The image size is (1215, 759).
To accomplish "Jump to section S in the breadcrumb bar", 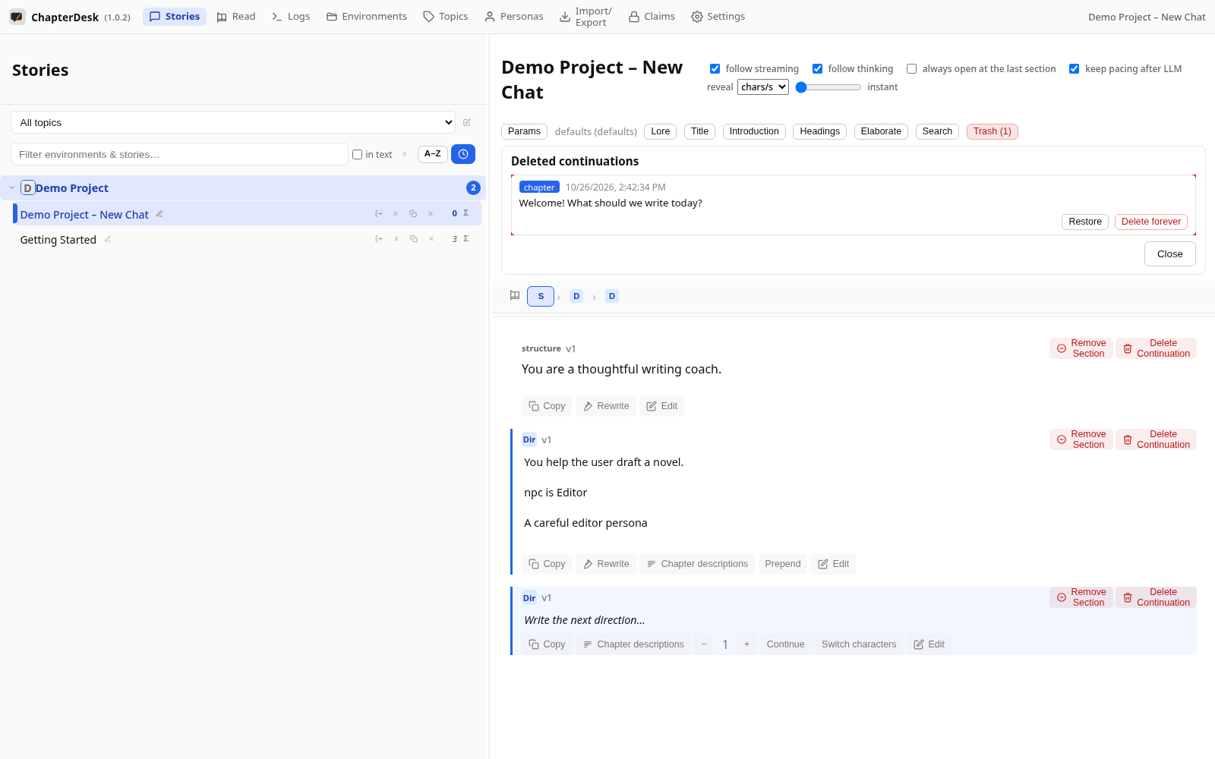I will click(x=541, y=296).
